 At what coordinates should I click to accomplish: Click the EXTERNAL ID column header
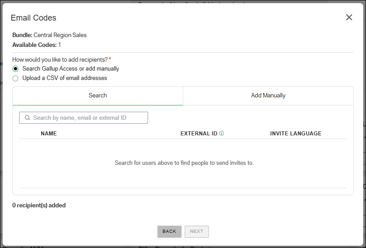[x=199, y=134]
